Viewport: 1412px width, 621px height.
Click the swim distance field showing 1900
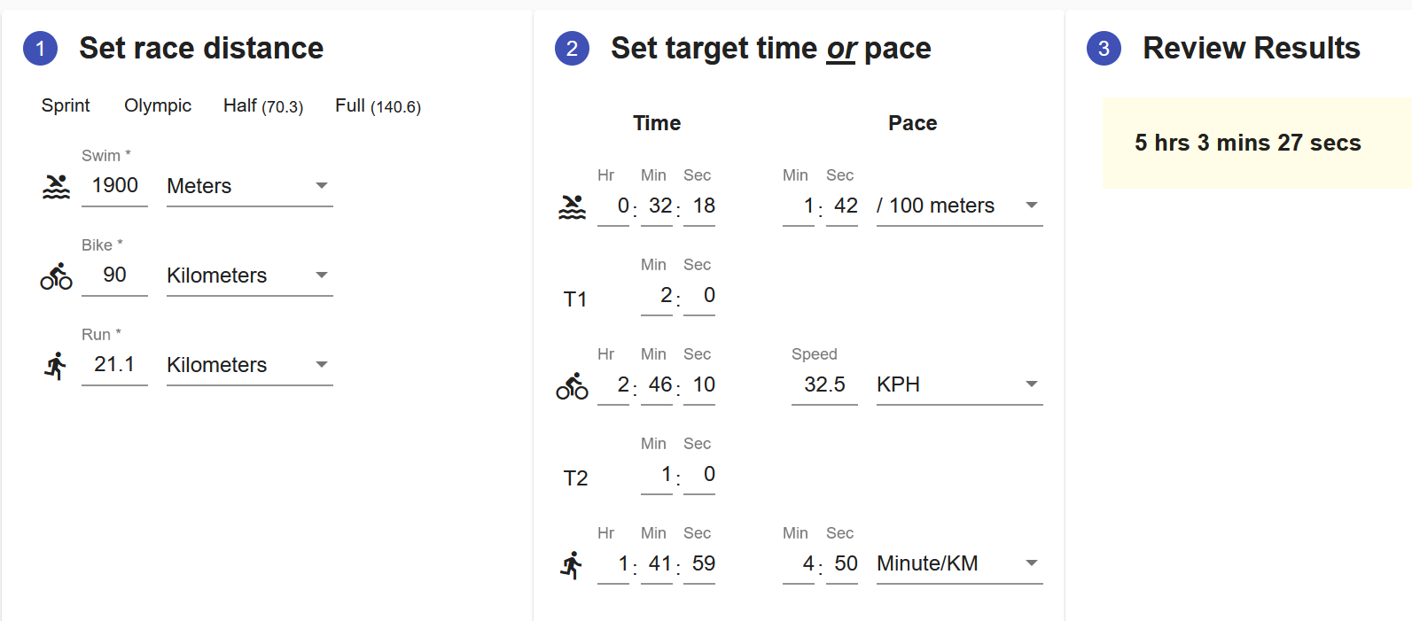point(114,185)
